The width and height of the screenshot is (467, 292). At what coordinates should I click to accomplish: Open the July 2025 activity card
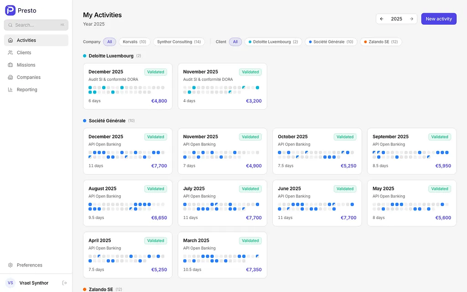pyautogui.click(x=223, y=203)
